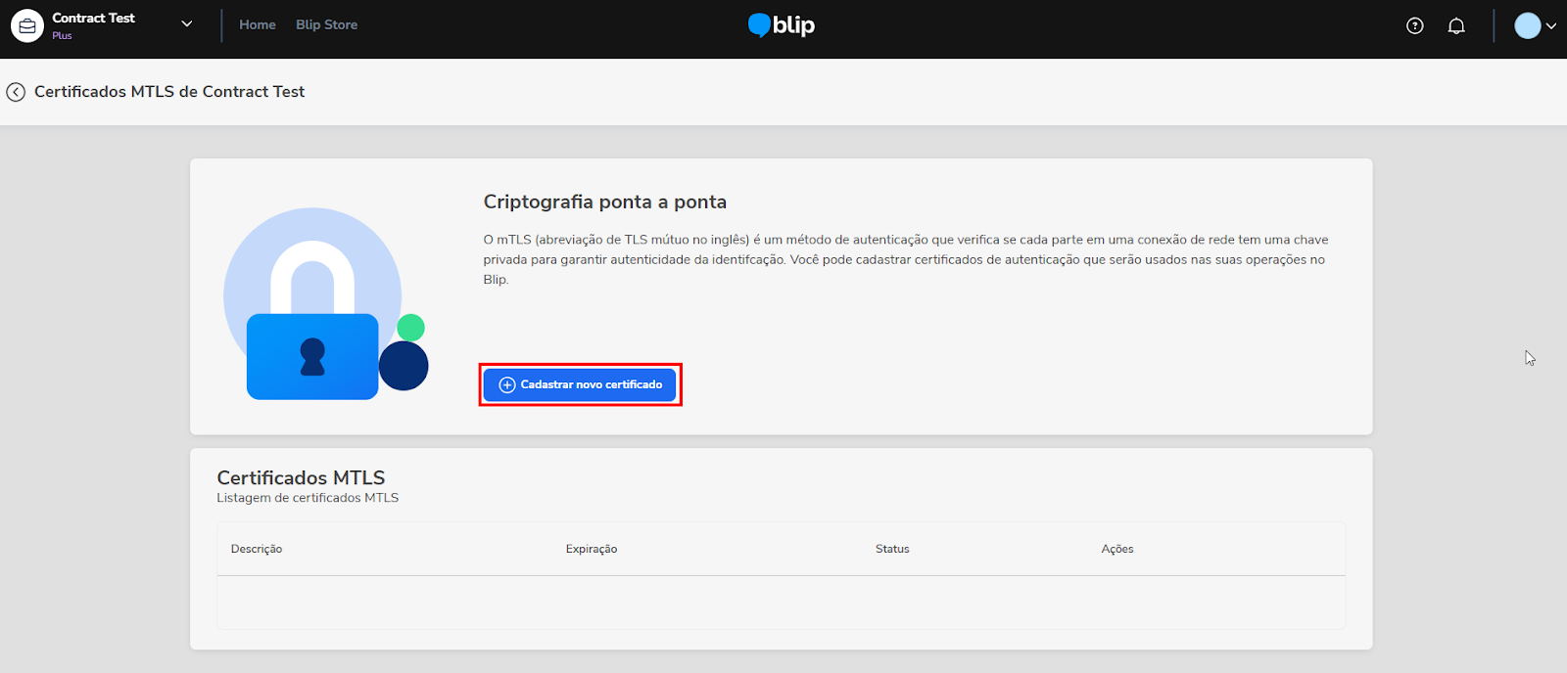Open the help question mark icon
This screenshot has width=1567, height=673.
[1414, 26]
